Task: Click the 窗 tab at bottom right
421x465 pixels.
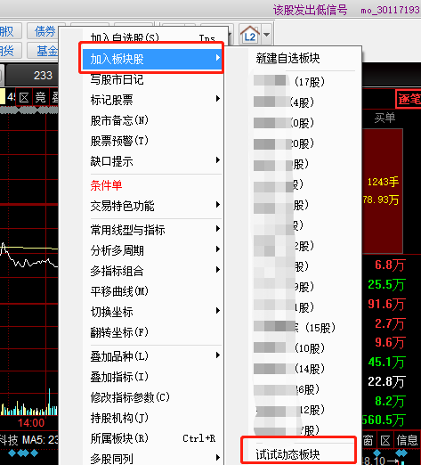Action: click(368, 440)
